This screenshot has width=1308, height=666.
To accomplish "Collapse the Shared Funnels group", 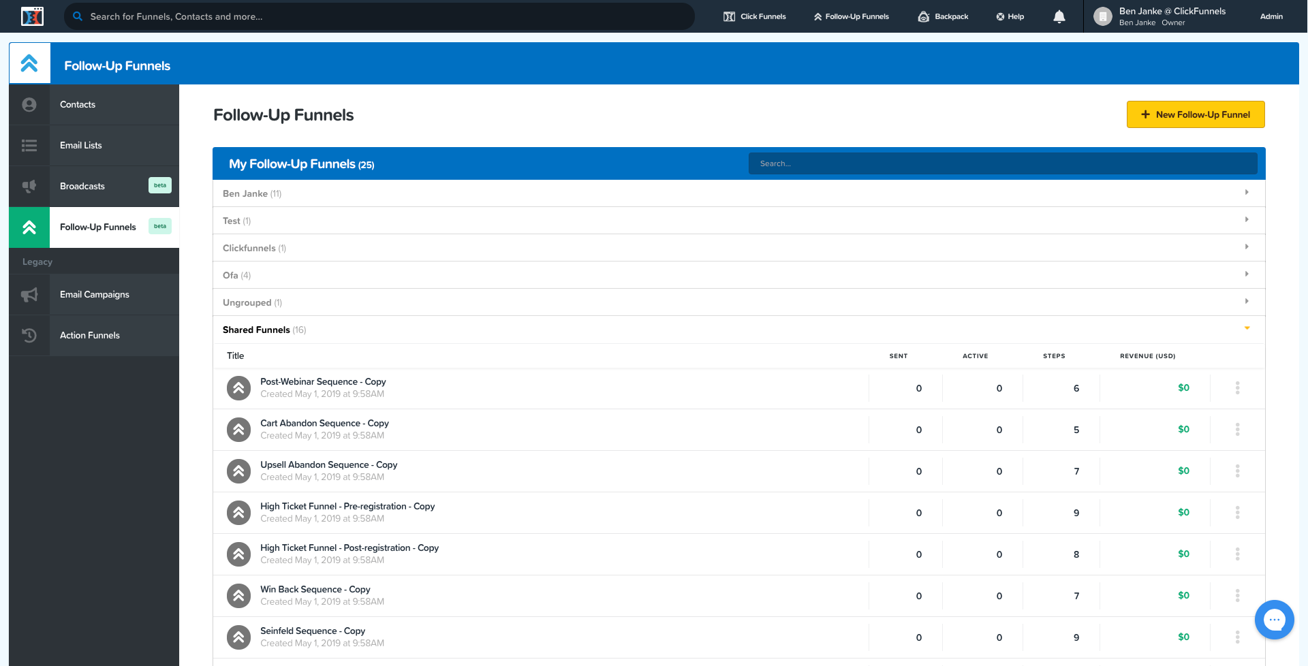I will tap(1247, 328).
